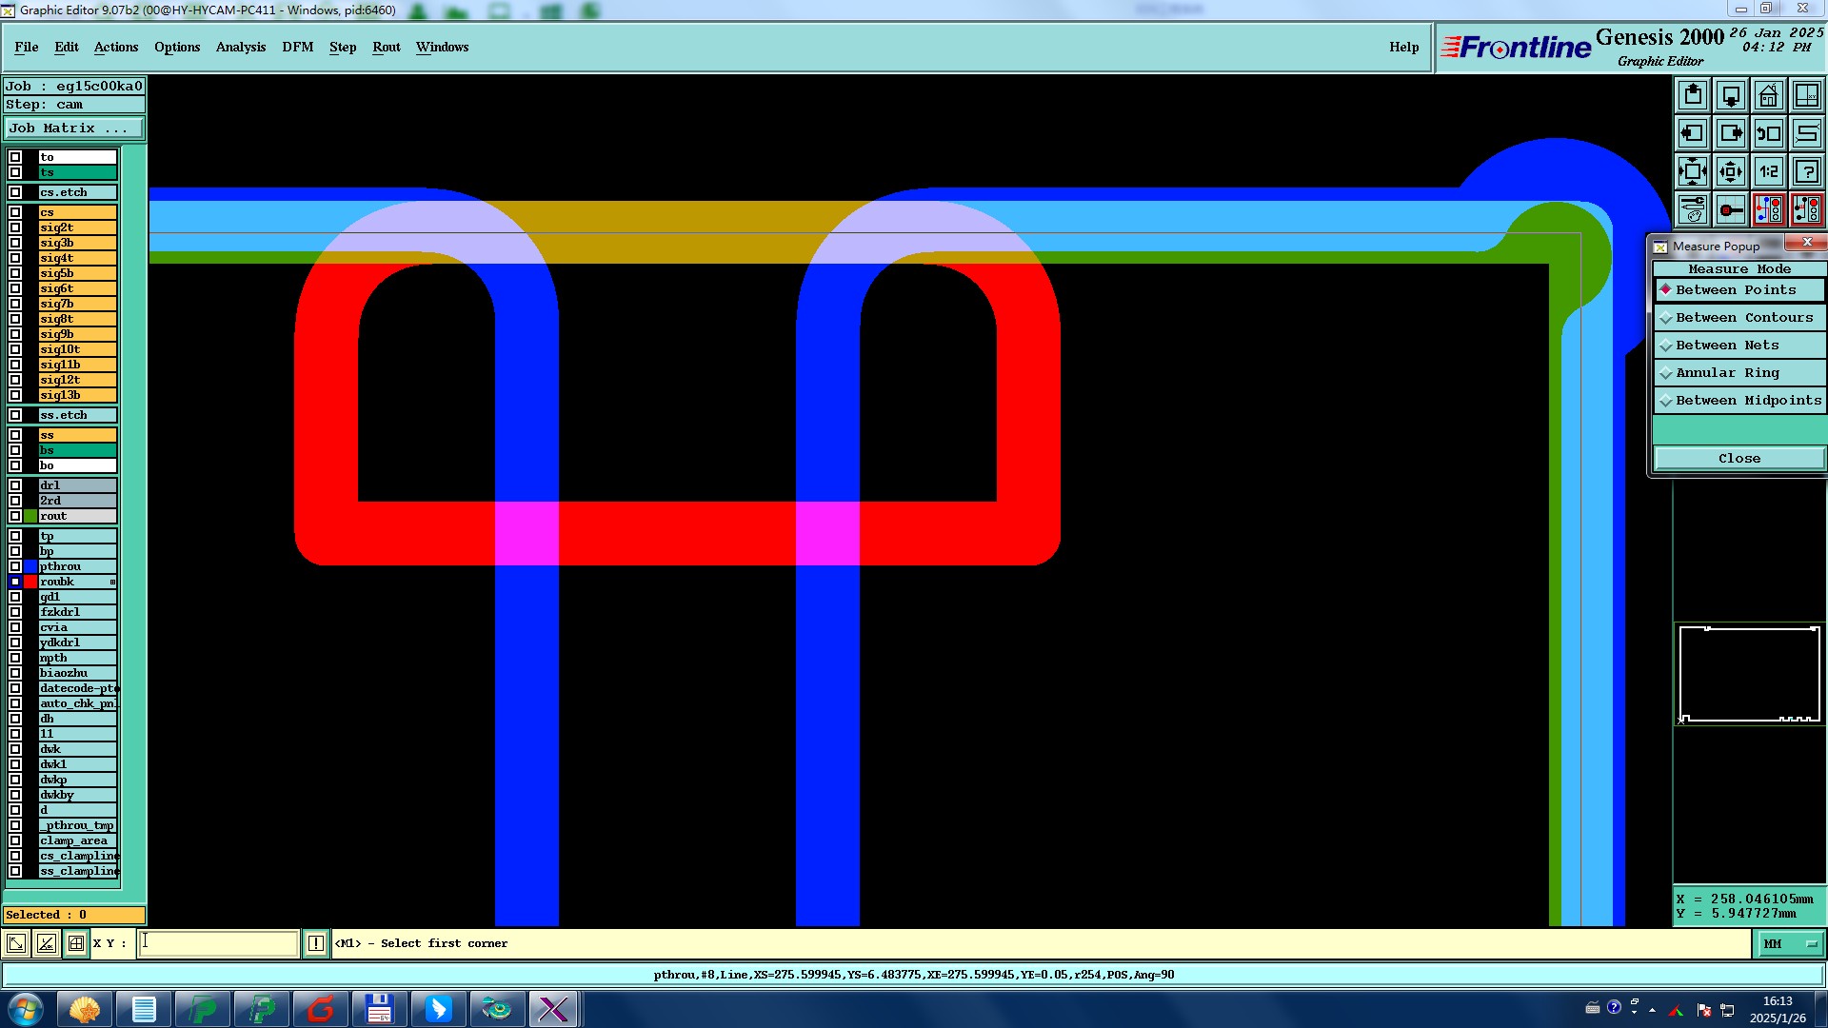Toggle the pthrou layer checkbox

point(15,566)
